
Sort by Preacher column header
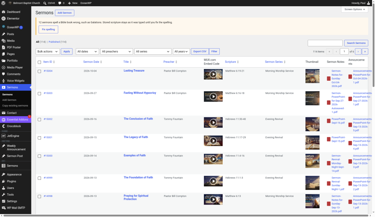[x=170, y=62]
